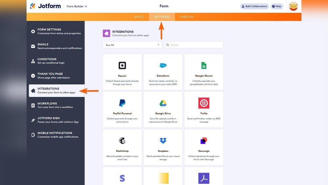This screenshot has width=328, height=185.
Task: Select WORKFLOWS in sidebar
Action: (56, 105)
